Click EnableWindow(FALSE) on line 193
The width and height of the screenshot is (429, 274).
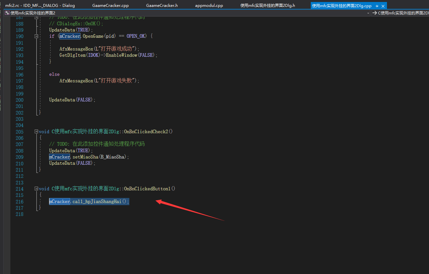tap(130, 55)
